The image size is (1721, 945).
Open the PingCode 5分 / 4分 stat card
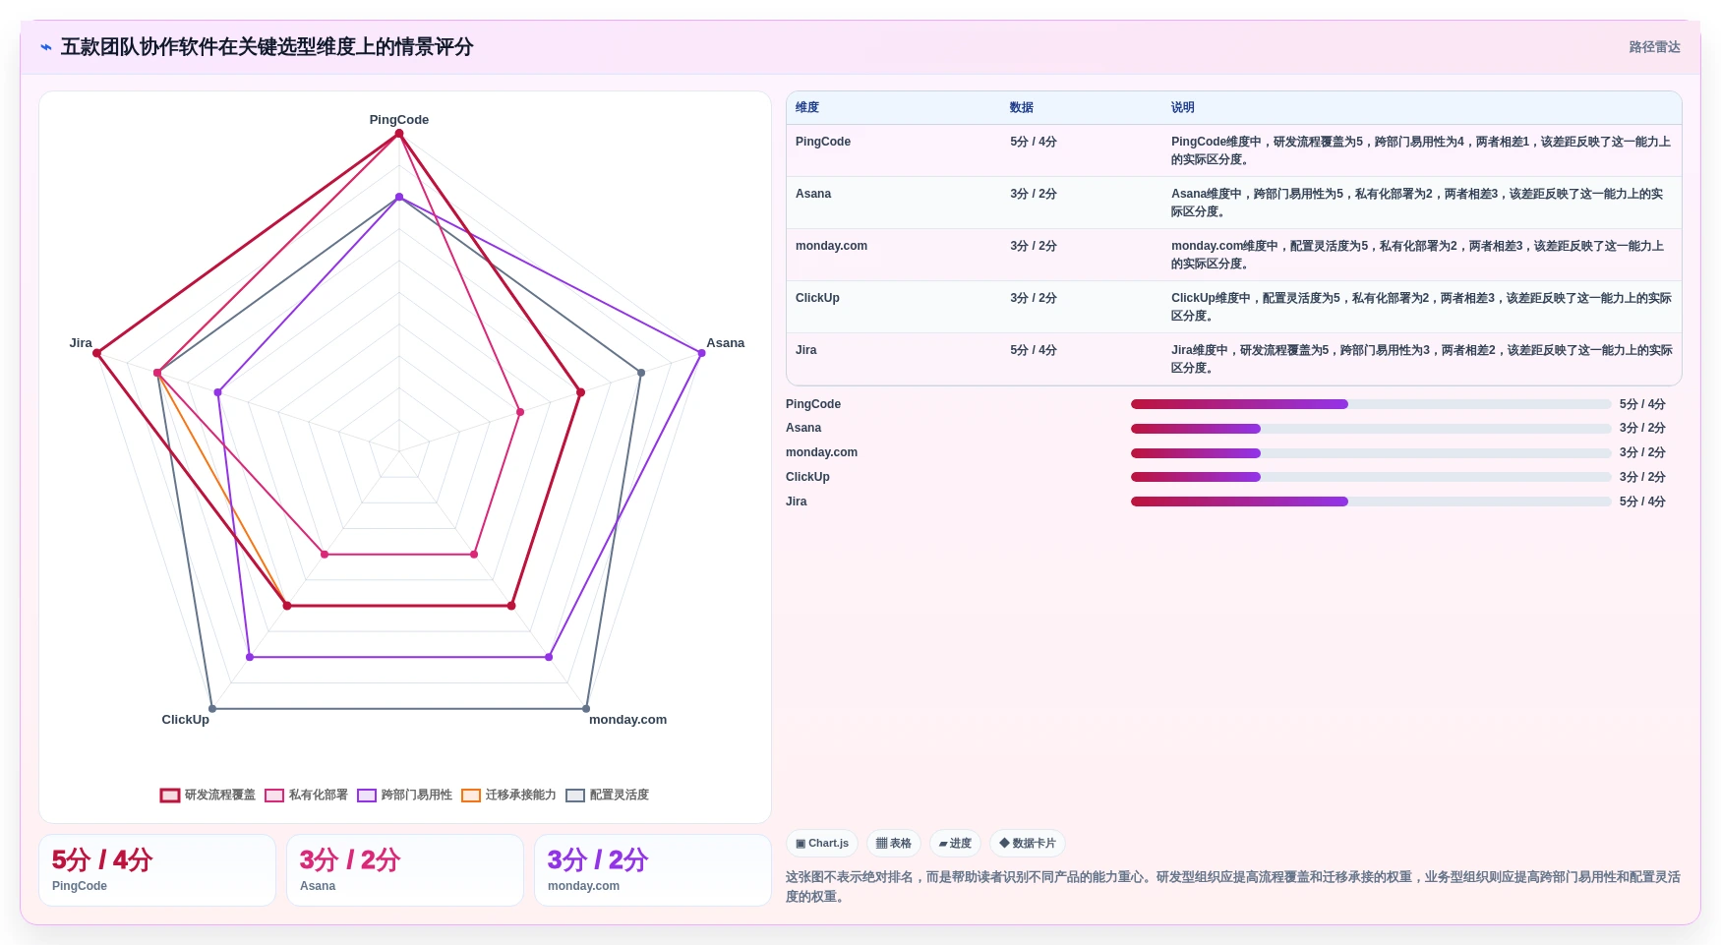157,870
